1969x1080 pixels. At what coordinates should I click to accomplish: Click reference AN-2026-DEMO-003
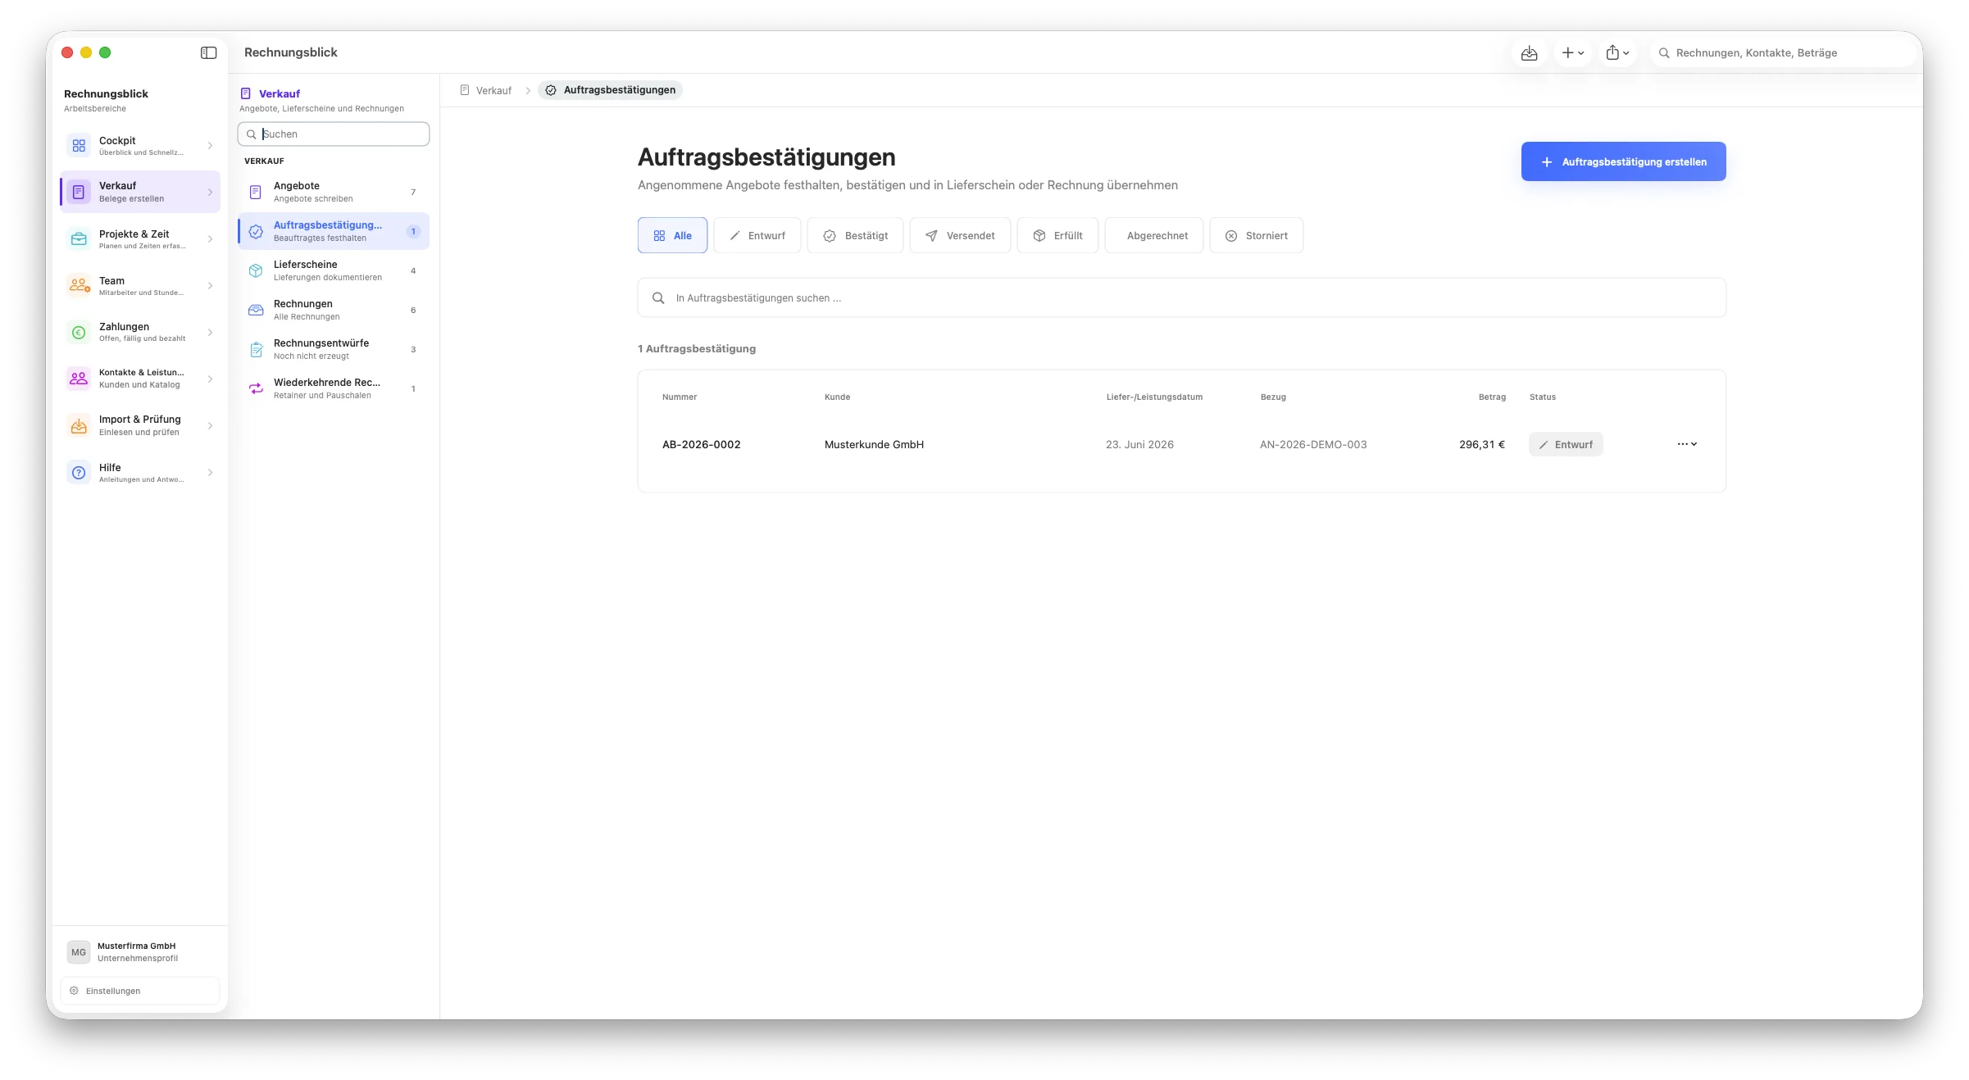tap(1313, 445)
